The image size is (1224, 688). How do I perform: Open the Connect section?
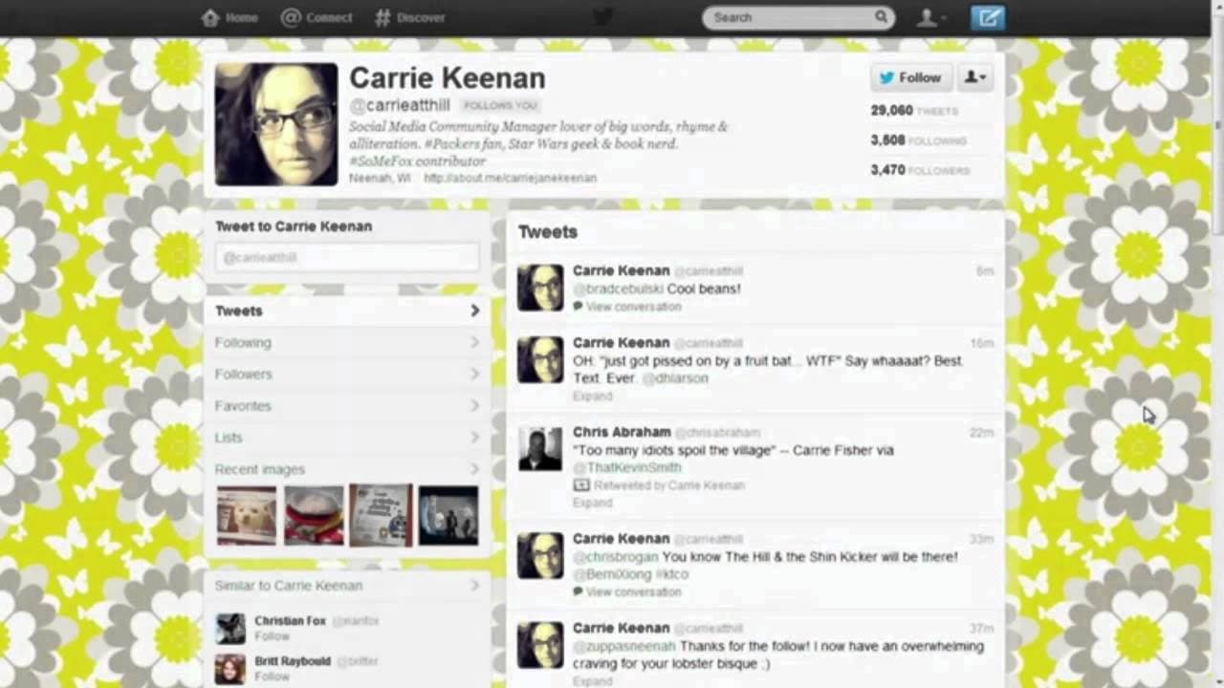tap(317, 17)
